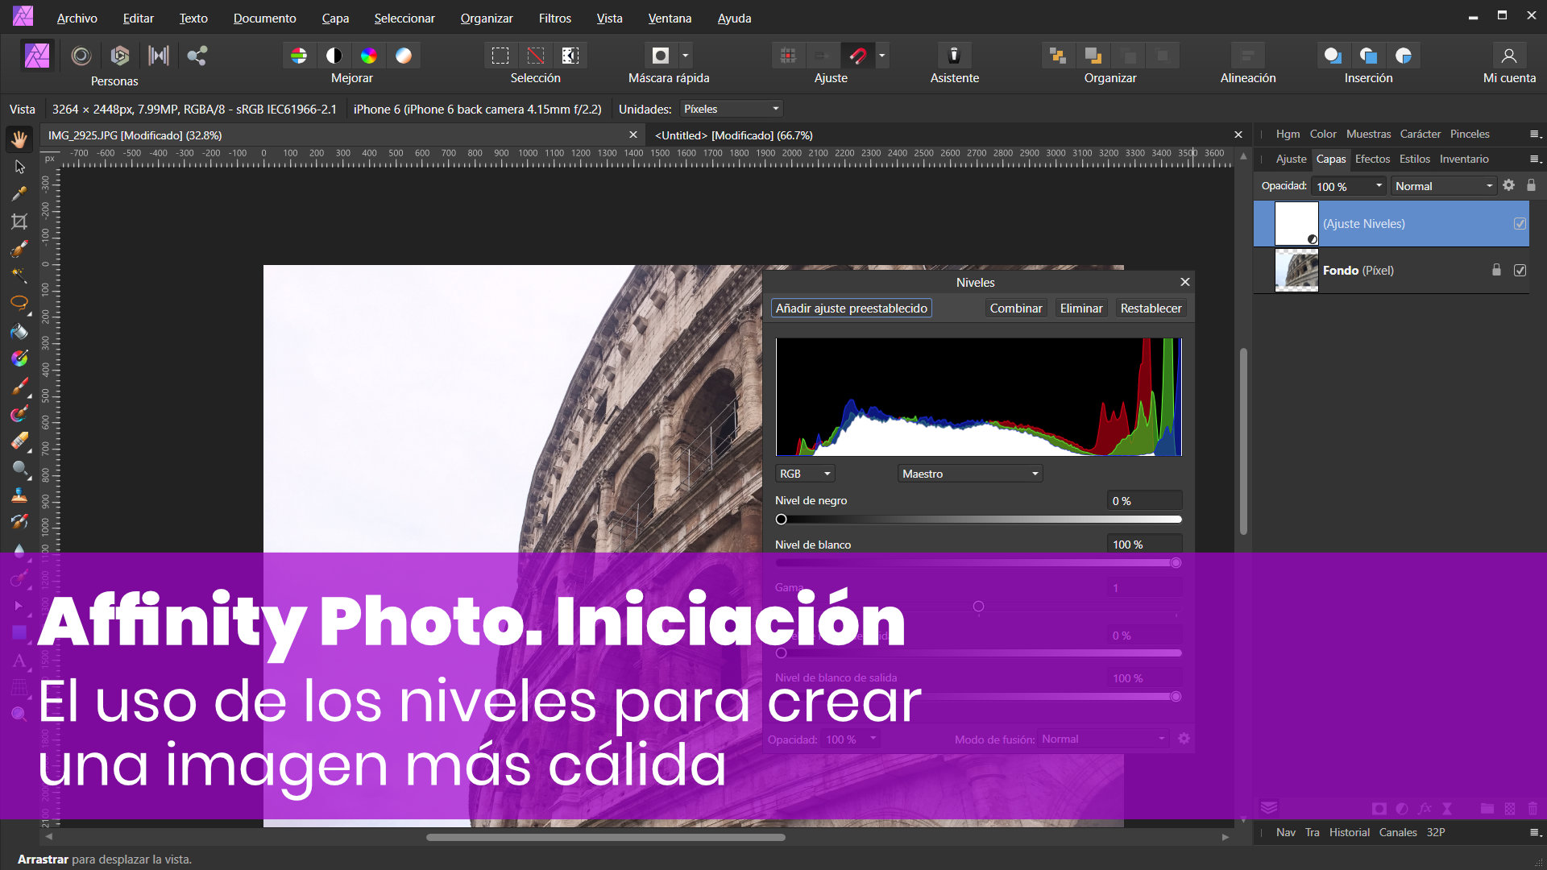
Task: Open the Unidades Píxeles dropdown
Action: coord(731,109)
